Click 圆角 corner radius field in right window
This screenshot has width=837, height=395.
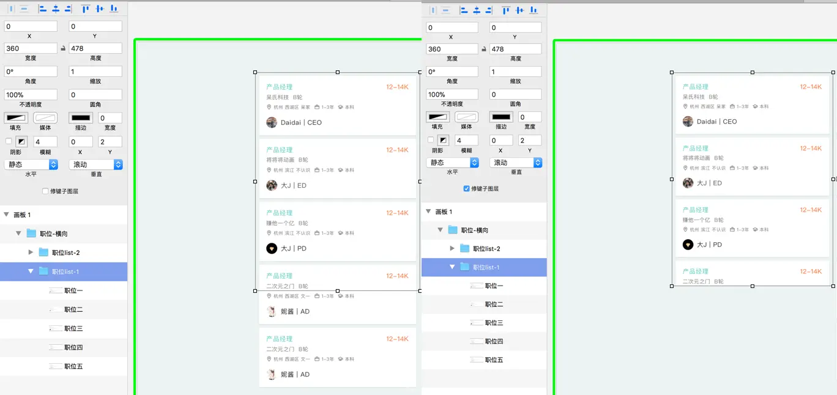tap(516, 94)
